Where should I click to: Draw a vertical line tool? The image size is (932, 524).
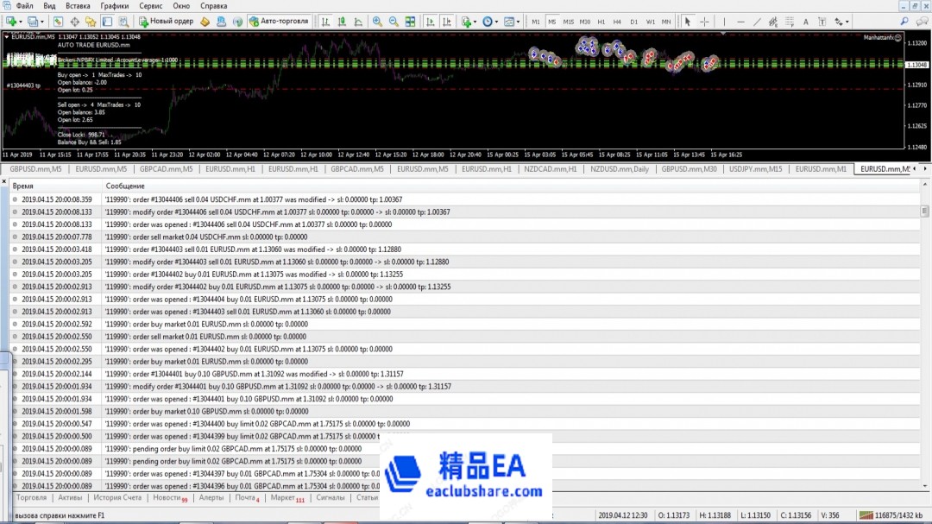click(x=724, y=22)
